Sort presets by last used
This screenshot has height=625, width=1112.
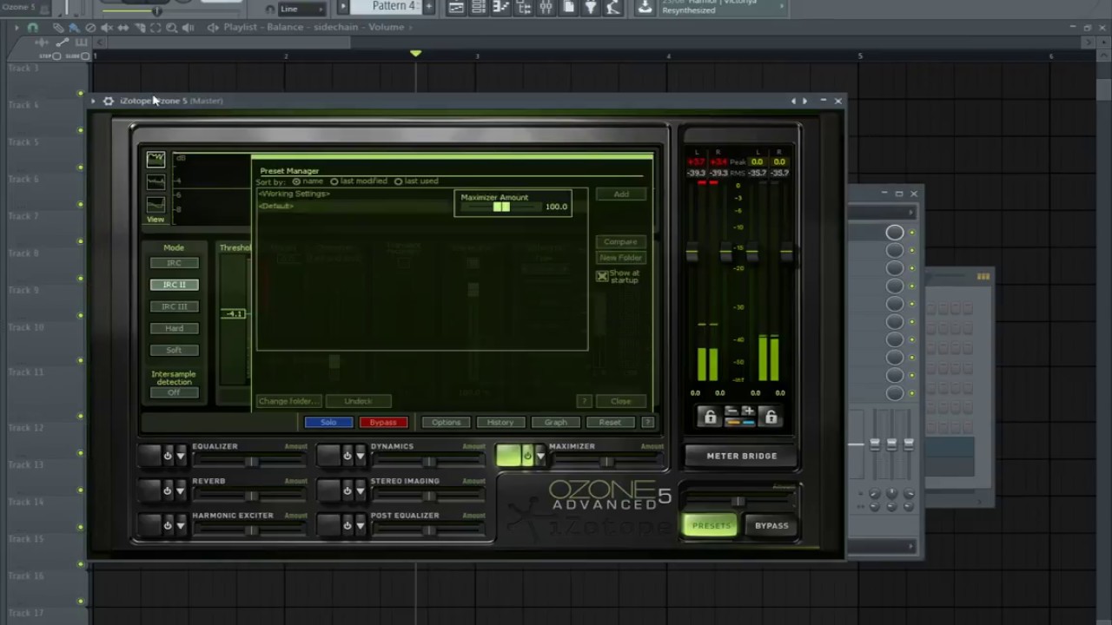pyautogui.click(x=398, y=181)
